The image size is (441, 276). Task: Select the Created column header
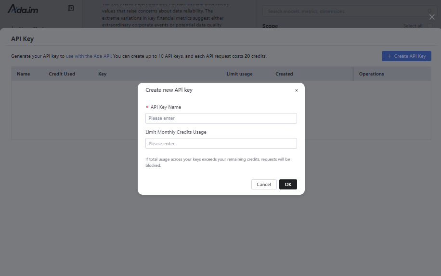(x=284, y=74)
